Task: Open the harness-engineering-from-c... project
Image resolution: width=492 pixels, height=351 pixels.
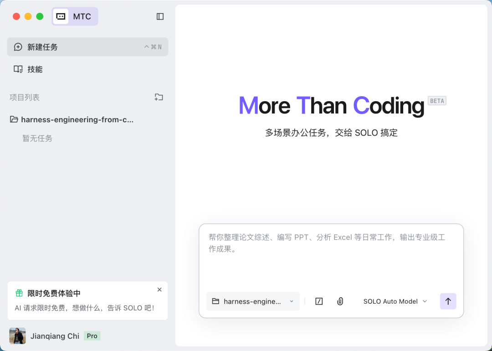Action: click(72, 119)
